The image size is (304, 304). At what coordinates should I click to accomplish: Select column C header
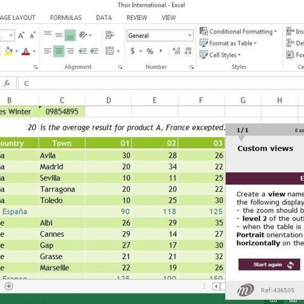click(62, 100)
